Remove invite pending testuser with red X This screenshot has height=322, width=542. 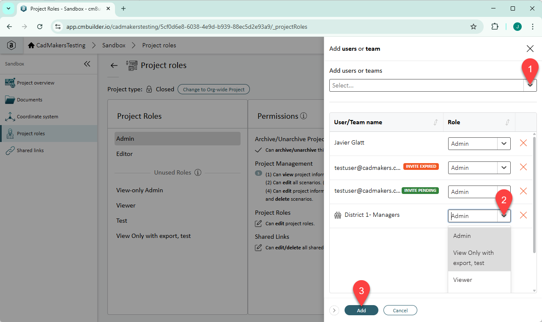pos(523,191)
